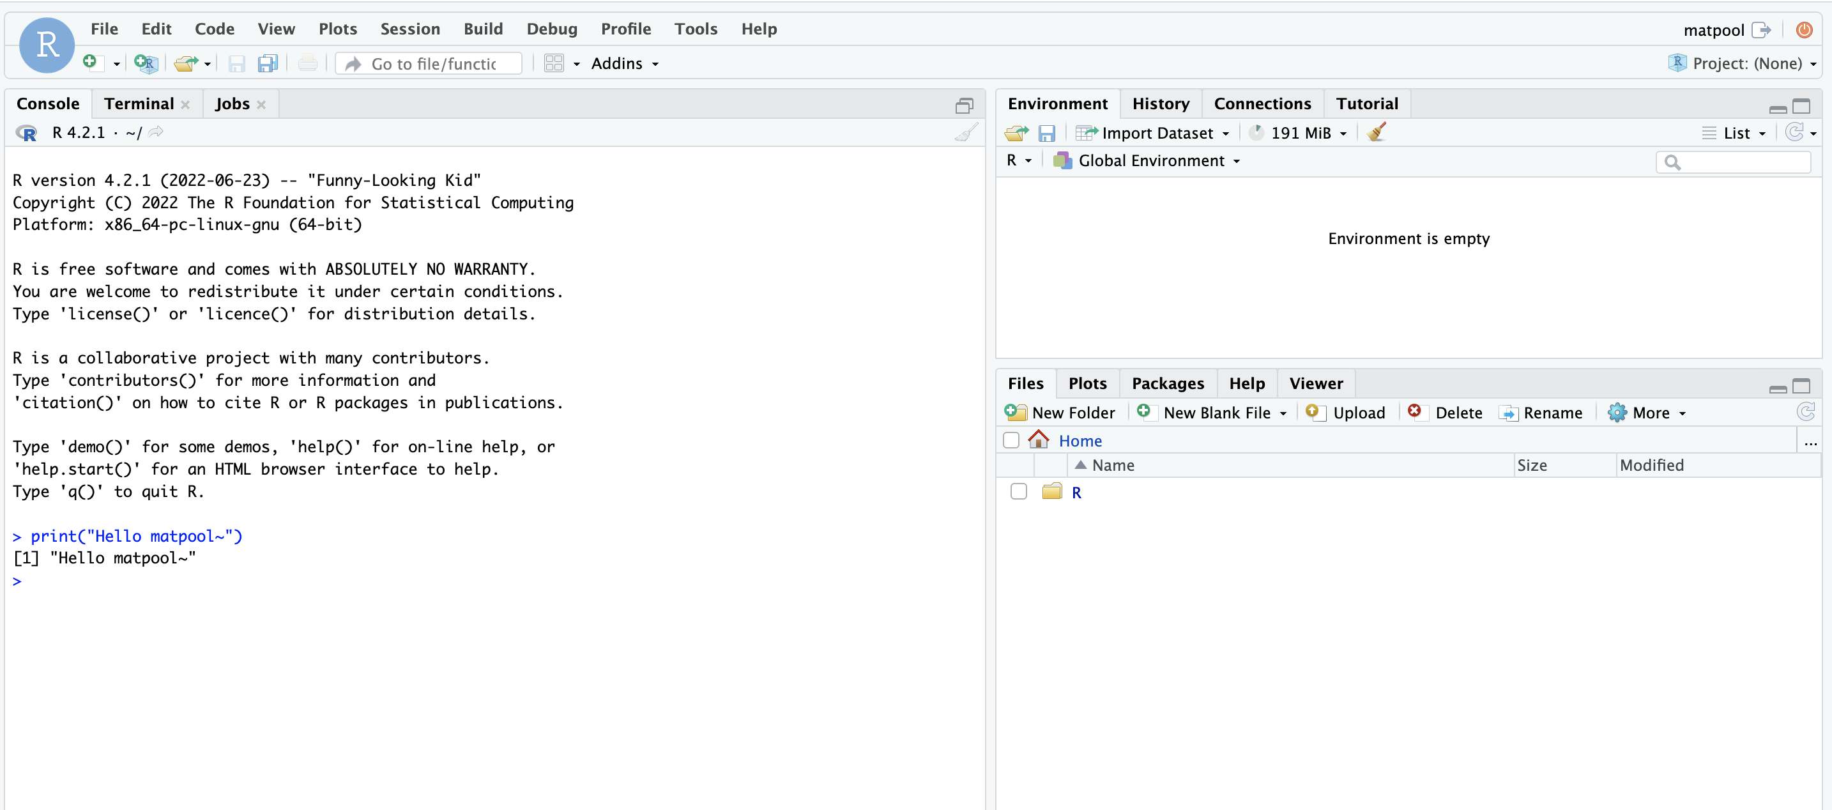Click the New Folder button
This screenshot has width=1832, height=810.
tap(1060, 413)
